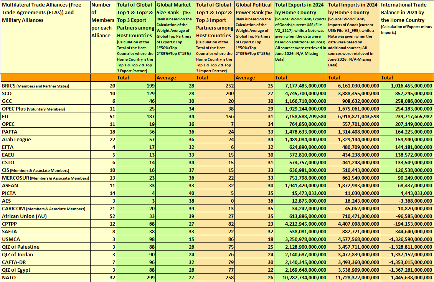Select SAFTA trade balance -344,640,000,000
Screen dimensions: 434x282
coord(407,232)
